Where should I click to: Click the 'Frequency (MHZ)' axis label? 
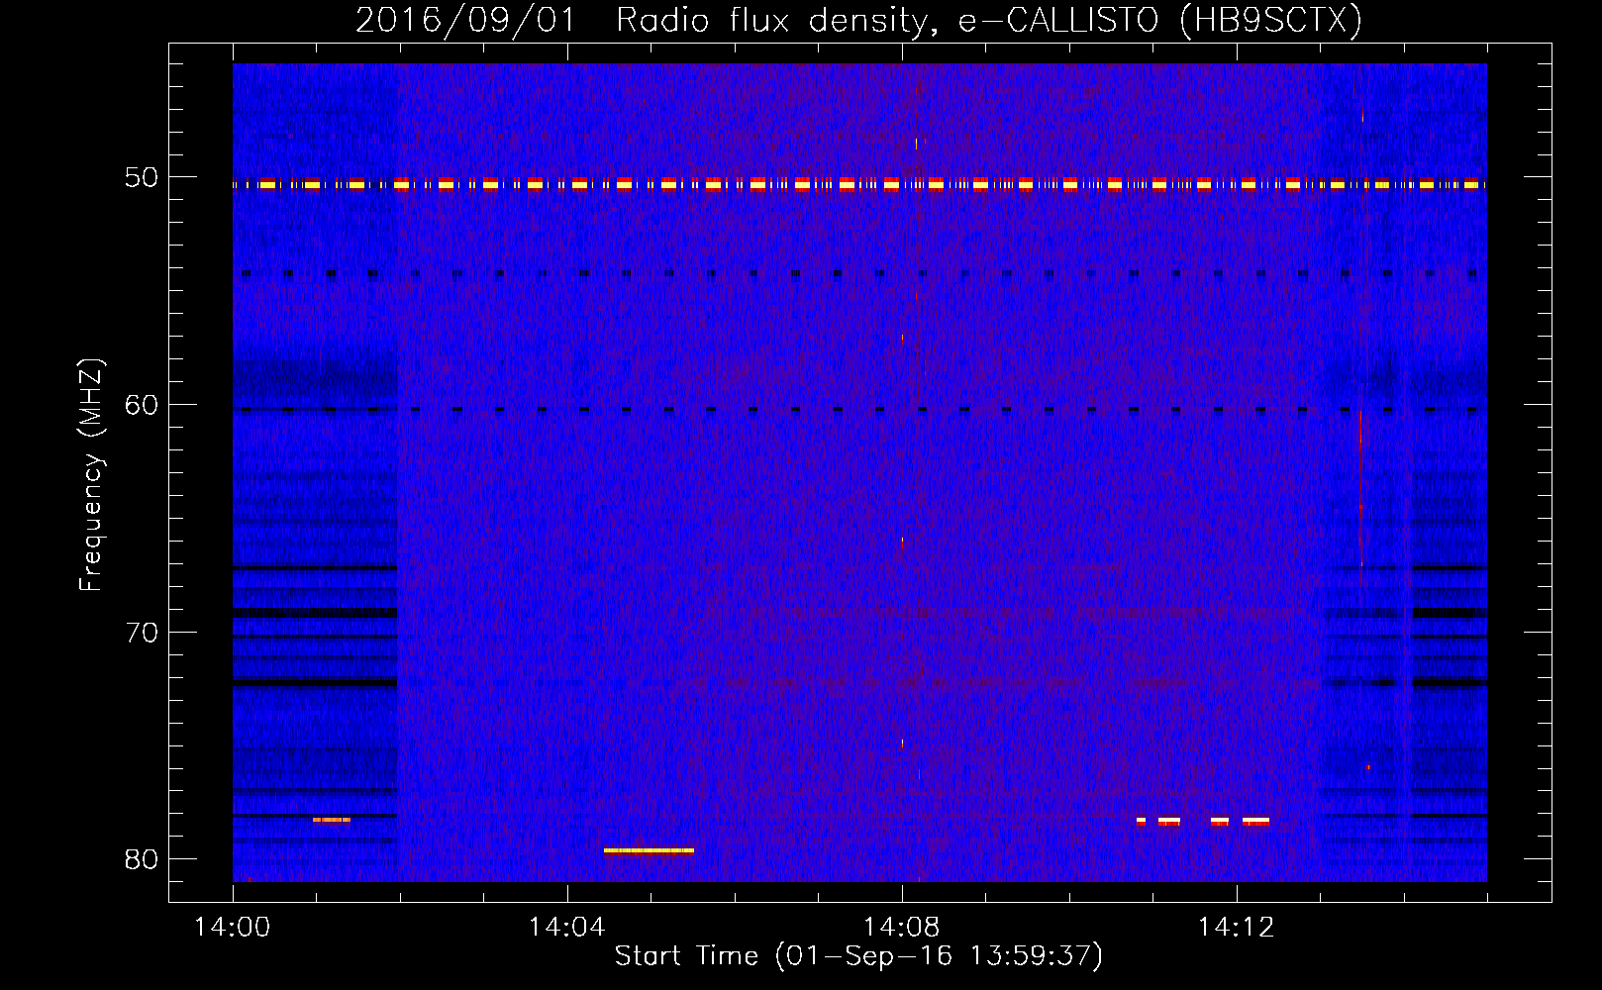point(91,475)
